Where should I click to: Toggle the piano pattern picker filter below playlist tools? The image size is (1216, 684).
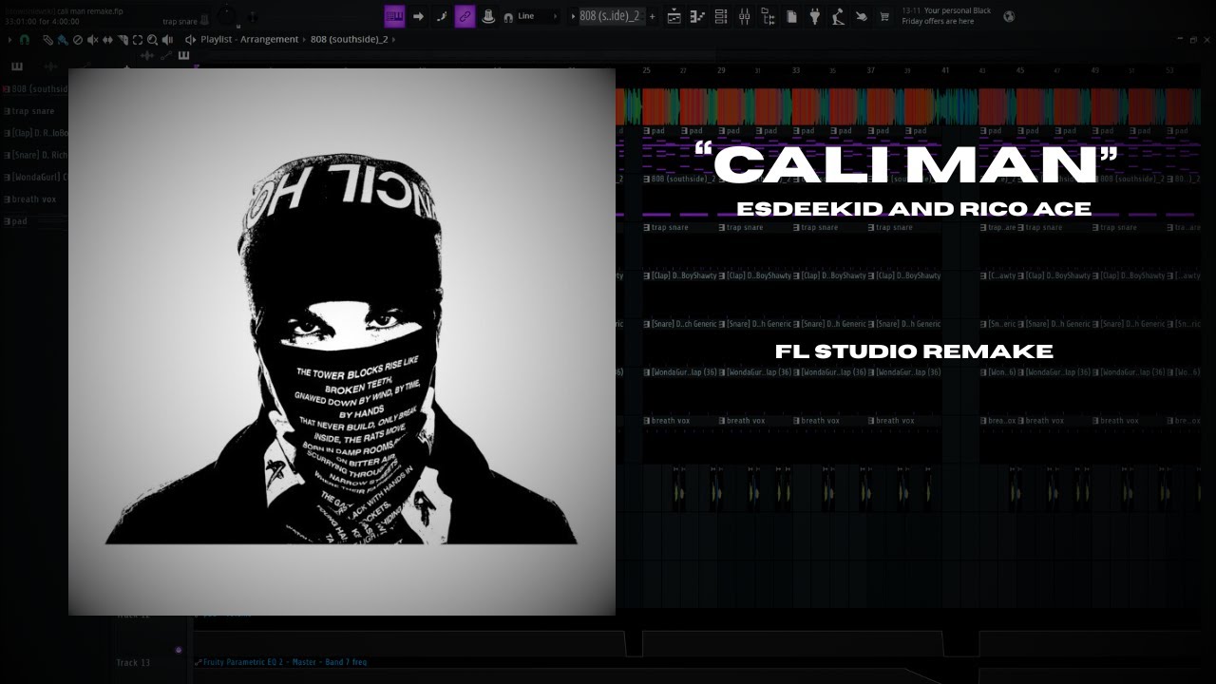(183, 56)
